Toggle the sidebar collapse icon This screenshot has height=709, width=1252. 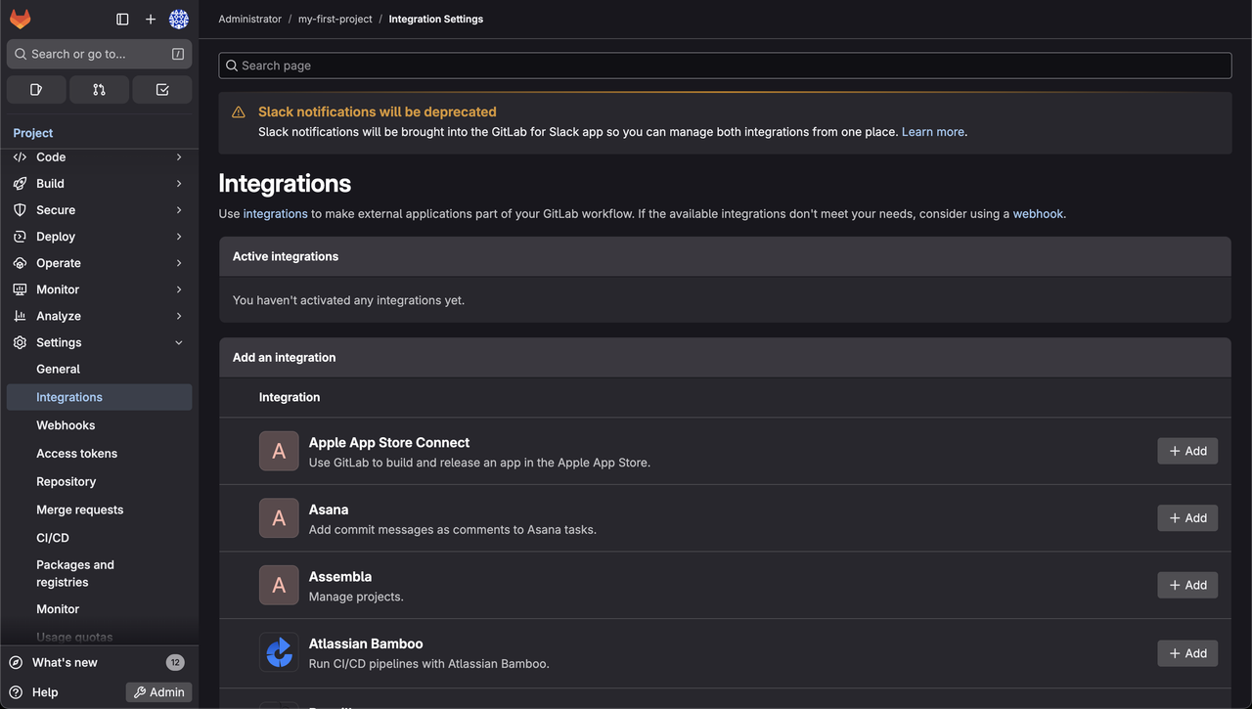pos(122,19)
